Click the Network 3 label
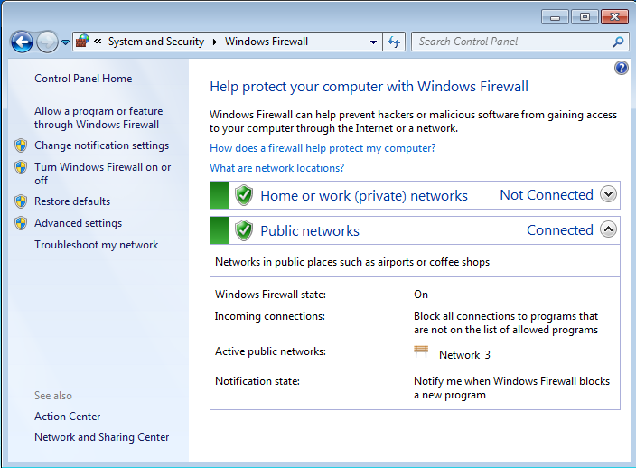The image size is (636, 468). tap(465, 355)
